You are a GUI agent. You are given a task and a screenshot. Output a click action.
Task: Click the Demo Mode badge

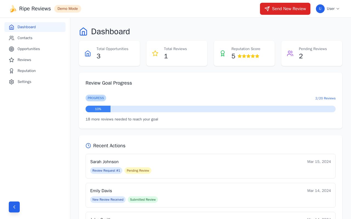[68, 9]
